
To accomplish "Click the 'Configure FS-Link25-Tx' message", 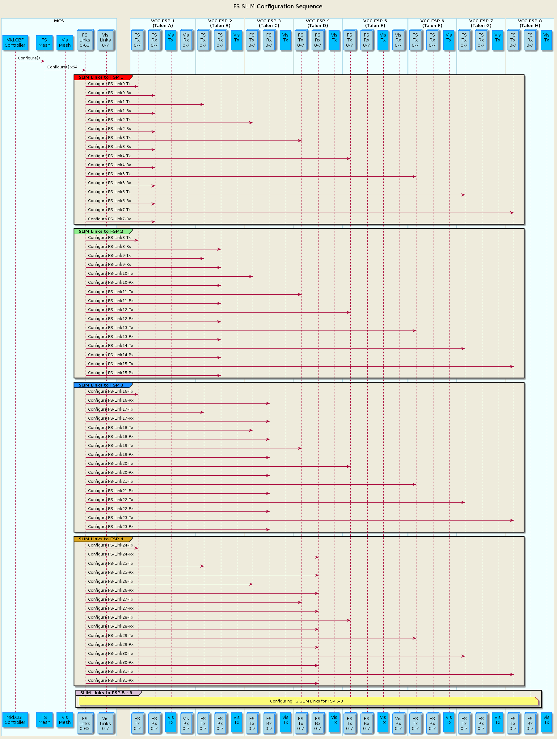I will (x=111, y=564).
